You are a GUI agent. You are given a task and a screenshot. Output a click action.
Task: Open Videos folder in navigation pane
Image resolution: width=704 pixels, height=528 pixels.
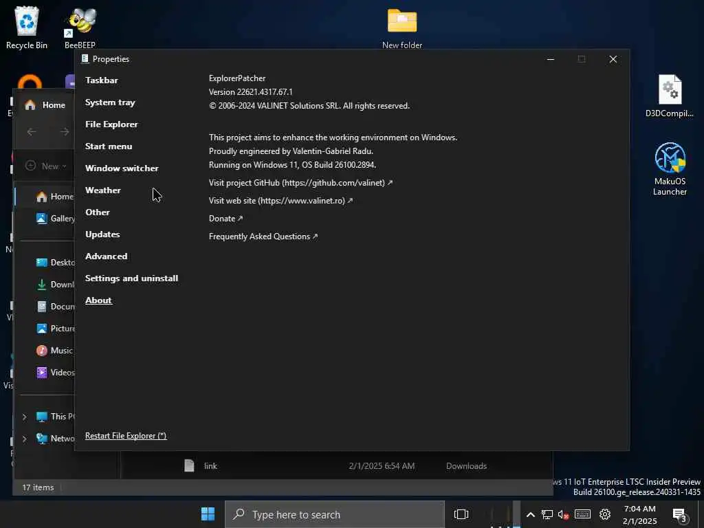tap(55, 373)
